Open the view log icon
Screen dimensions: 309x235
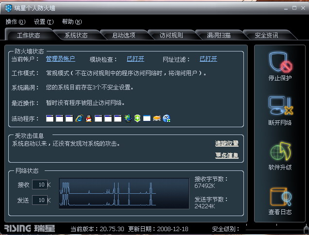pos(280,197)
